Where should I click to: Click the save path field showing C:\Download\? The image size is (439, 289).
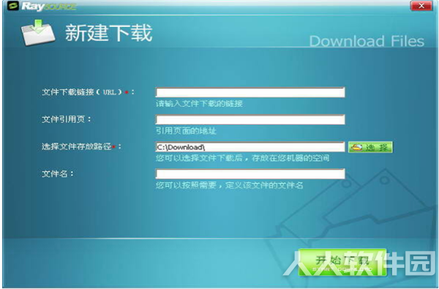pyautogui.click(x=250, y=147)
